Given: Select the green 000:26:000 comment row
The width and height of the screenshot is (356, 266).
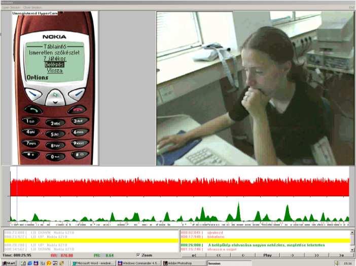Looking at the screenshot, I should pos(265,245).
